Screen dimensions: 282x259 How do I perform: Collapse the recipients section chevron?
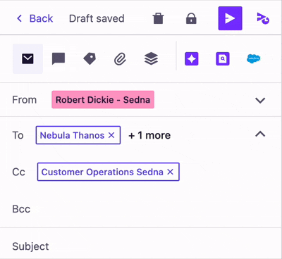[260, 134]
